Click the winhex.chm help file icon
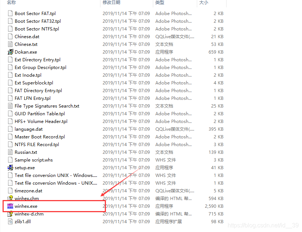302x232 pixels. pos(10,198)
